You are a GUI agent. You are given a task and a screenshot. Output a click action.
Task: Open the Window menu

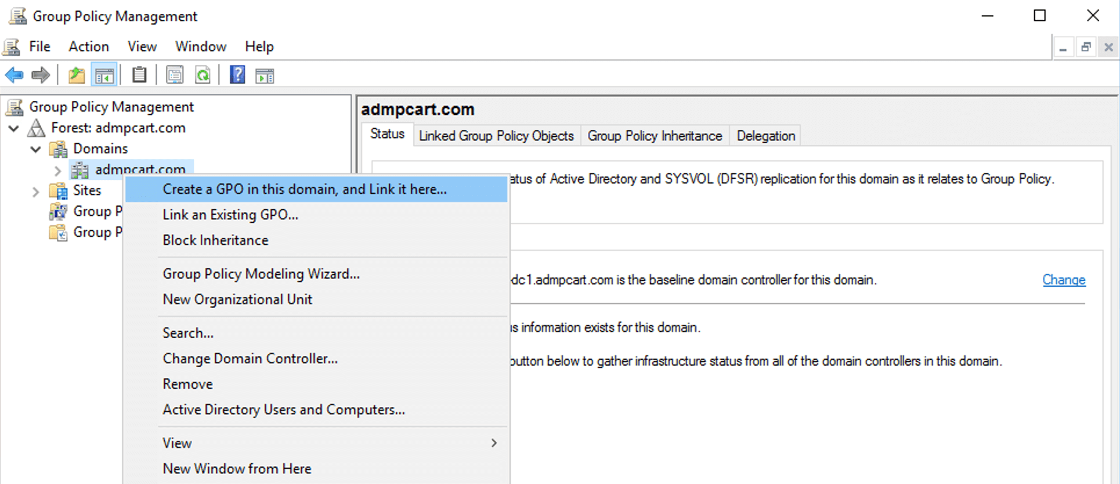tap(201, 46)
